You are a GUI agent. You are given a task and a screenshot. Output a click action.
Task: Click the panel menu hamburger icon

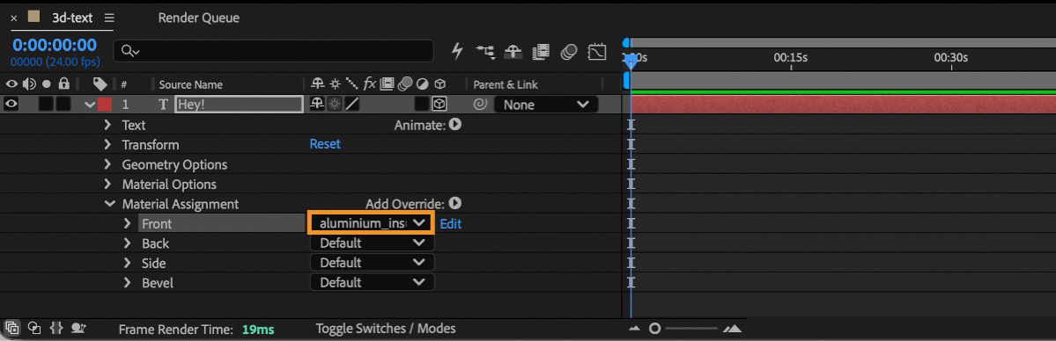[x=109, y=18]
